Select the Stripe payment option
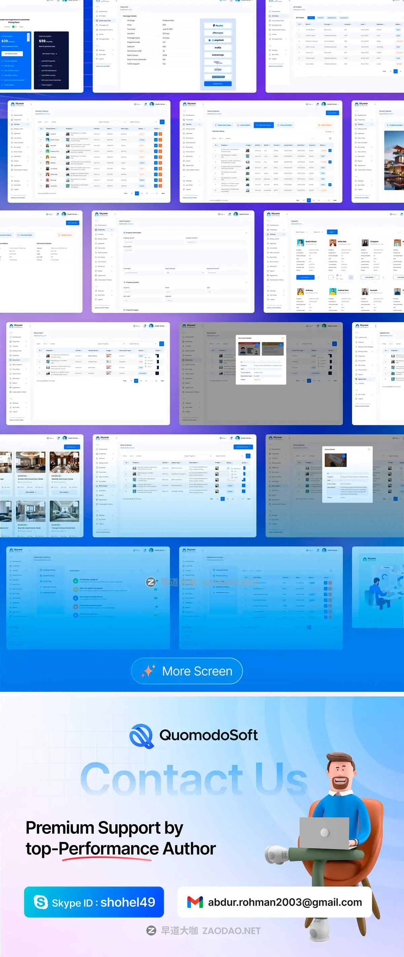The height and width of the screenshot is (957, 404). 217,69
